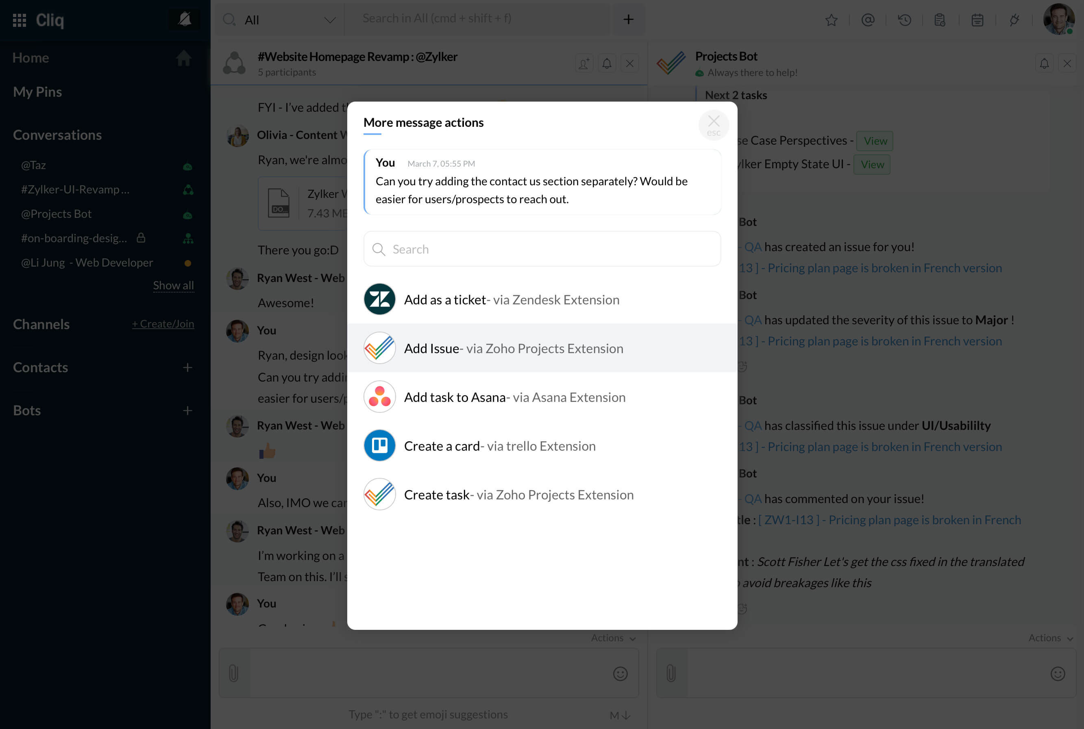Screen dimensions: 1084x729
Task: Open the calendar icon in top bar
Action: pos(977,20)
